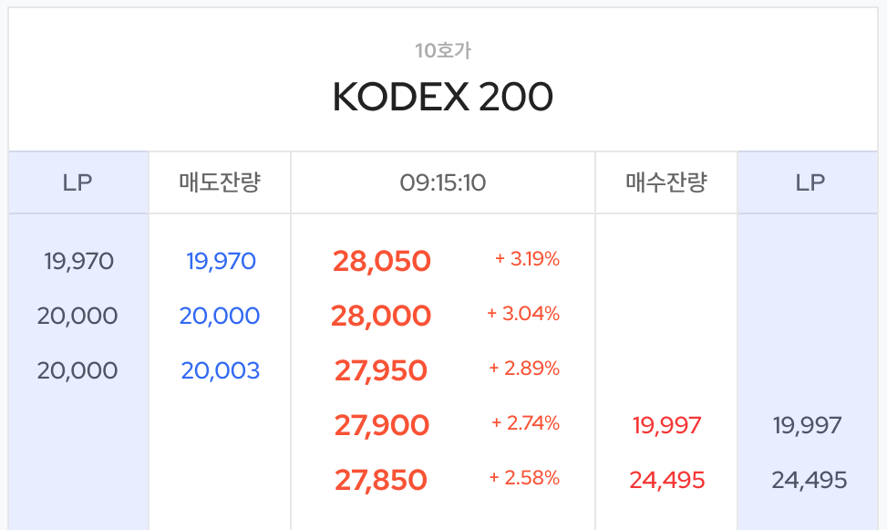Click the buy quantity 24,495
887x530 pixels.
coord(666,480)
